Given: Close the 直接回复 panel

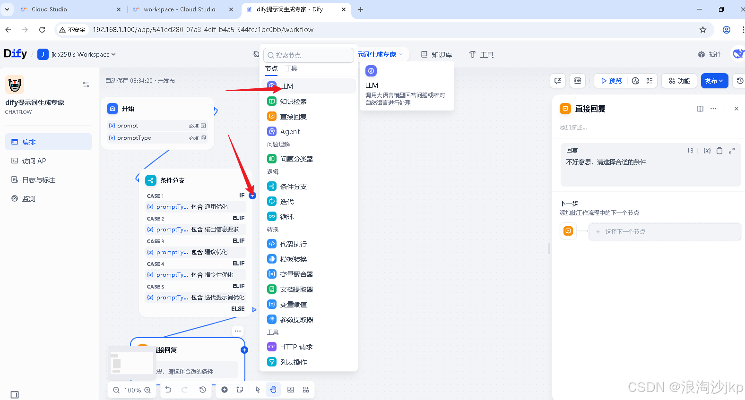Looking at the screenshot, I should coord(736,109).
